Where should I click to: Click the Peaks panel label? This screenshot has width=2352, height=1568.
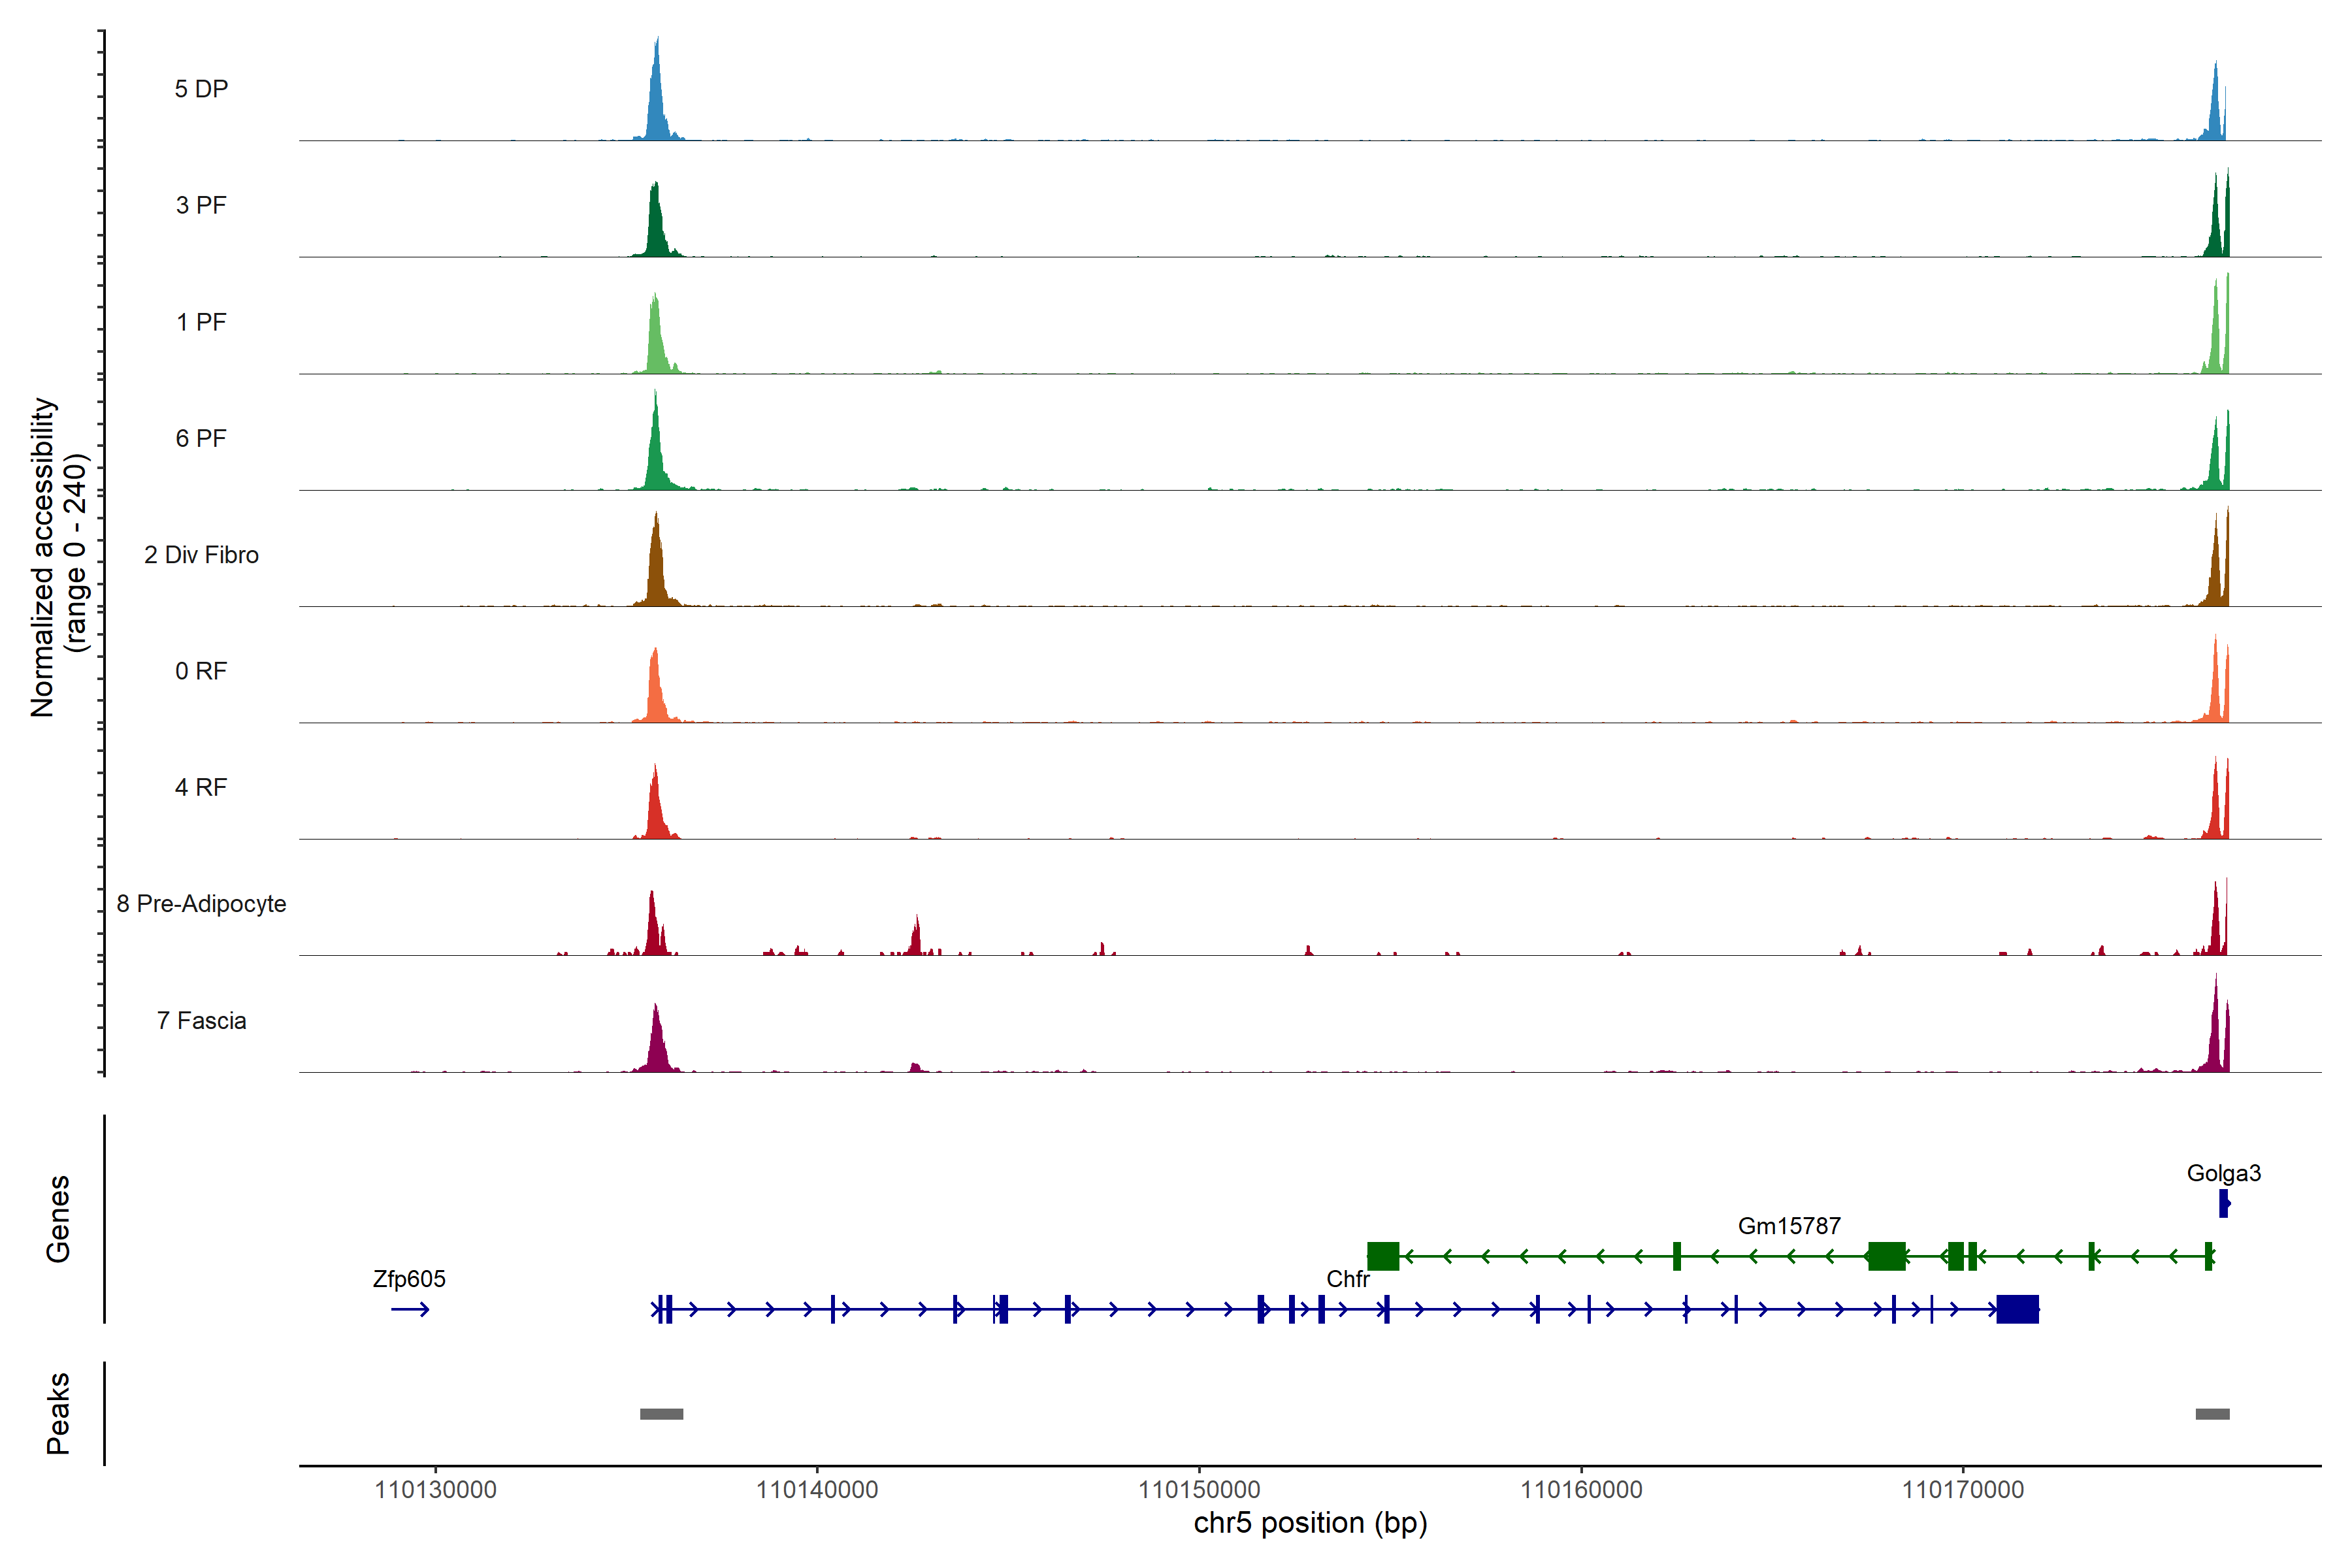coord(58,1413)
